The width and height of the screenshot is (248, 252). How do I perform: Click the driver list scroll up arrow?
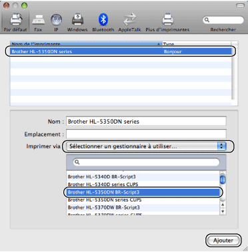223,205
